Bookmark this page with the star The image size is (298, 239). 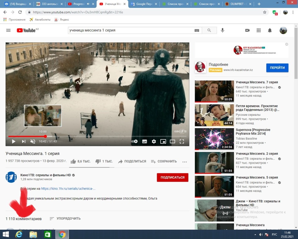tap(264, 12)
